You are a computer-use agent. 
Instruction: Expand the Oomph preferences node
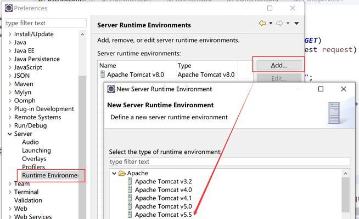coord(10,101)
